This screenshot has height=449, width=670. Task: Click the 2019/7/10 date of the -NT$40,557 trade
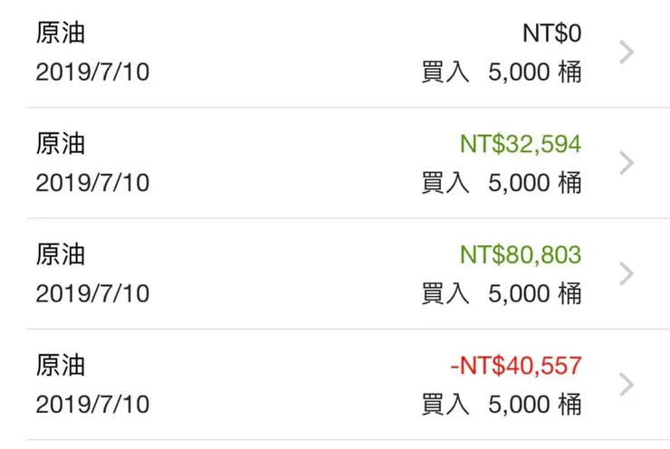pyautogui.click(x=92, y=404)
